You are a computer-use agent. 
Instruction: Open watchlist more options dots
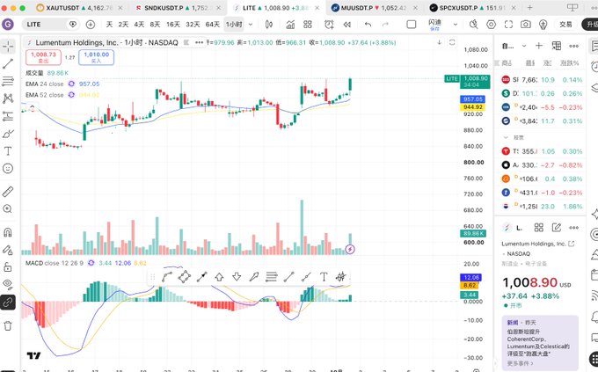click(574, 46)
